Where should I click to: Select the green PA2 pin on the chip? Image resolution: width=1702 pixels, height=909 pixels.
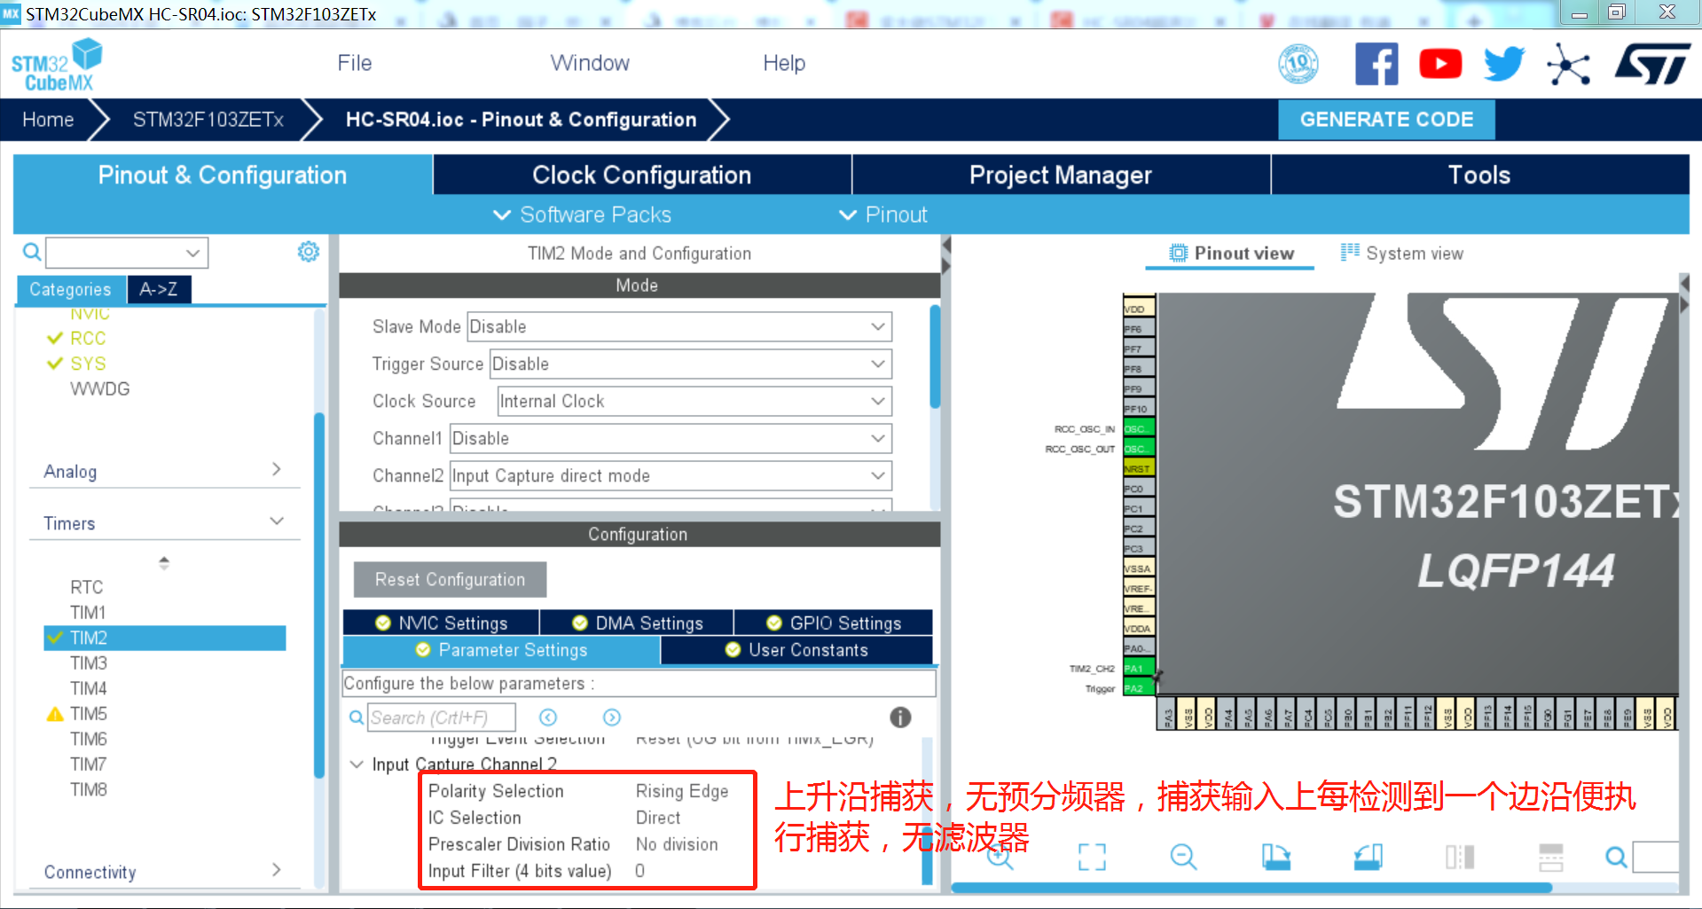[1139, 688]
